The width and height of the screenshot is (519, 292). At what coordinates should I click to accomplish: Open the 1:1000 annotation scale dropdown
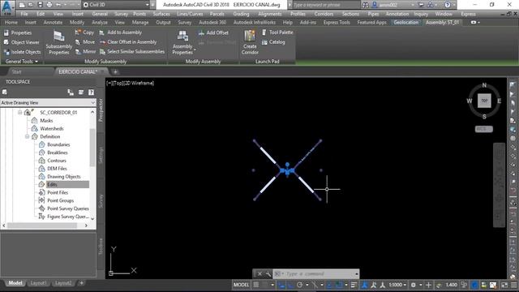pos(397,285)
